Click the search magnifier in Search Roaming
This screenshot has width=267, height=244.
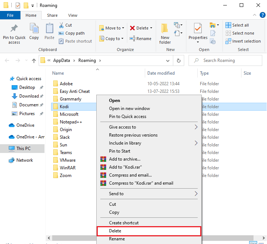coord(196,60)
